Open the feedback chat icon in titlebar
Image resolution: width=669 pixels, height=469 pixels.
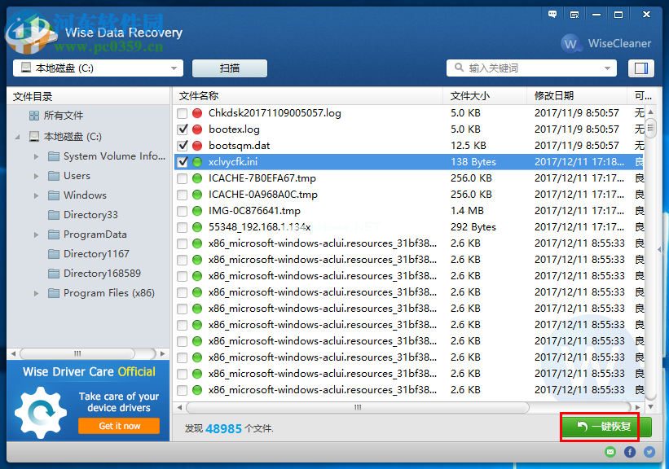pos(553,14)
